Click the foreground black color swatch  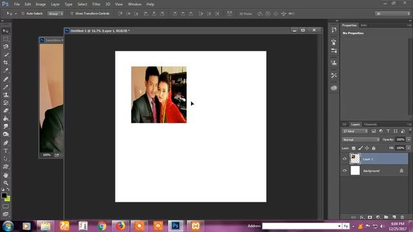(4, 195)
